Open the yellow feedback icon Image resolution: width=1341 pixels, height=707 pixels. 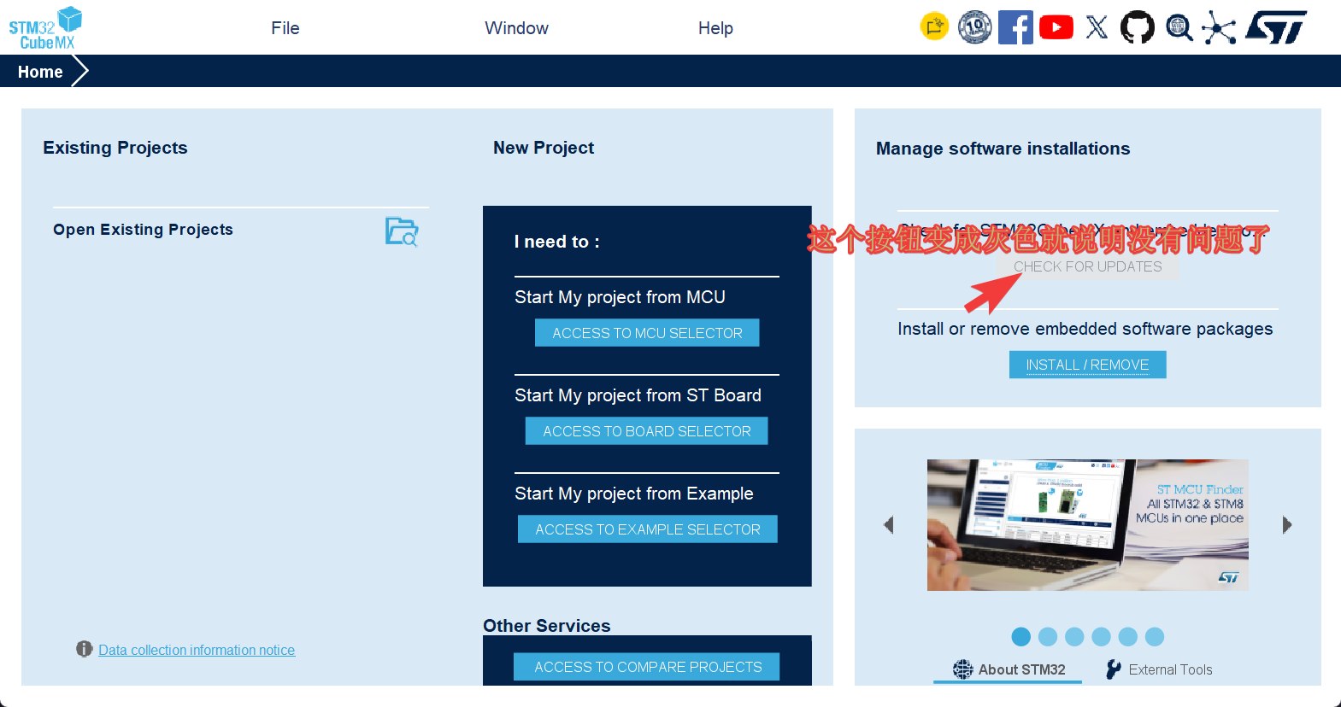point(934,27)
